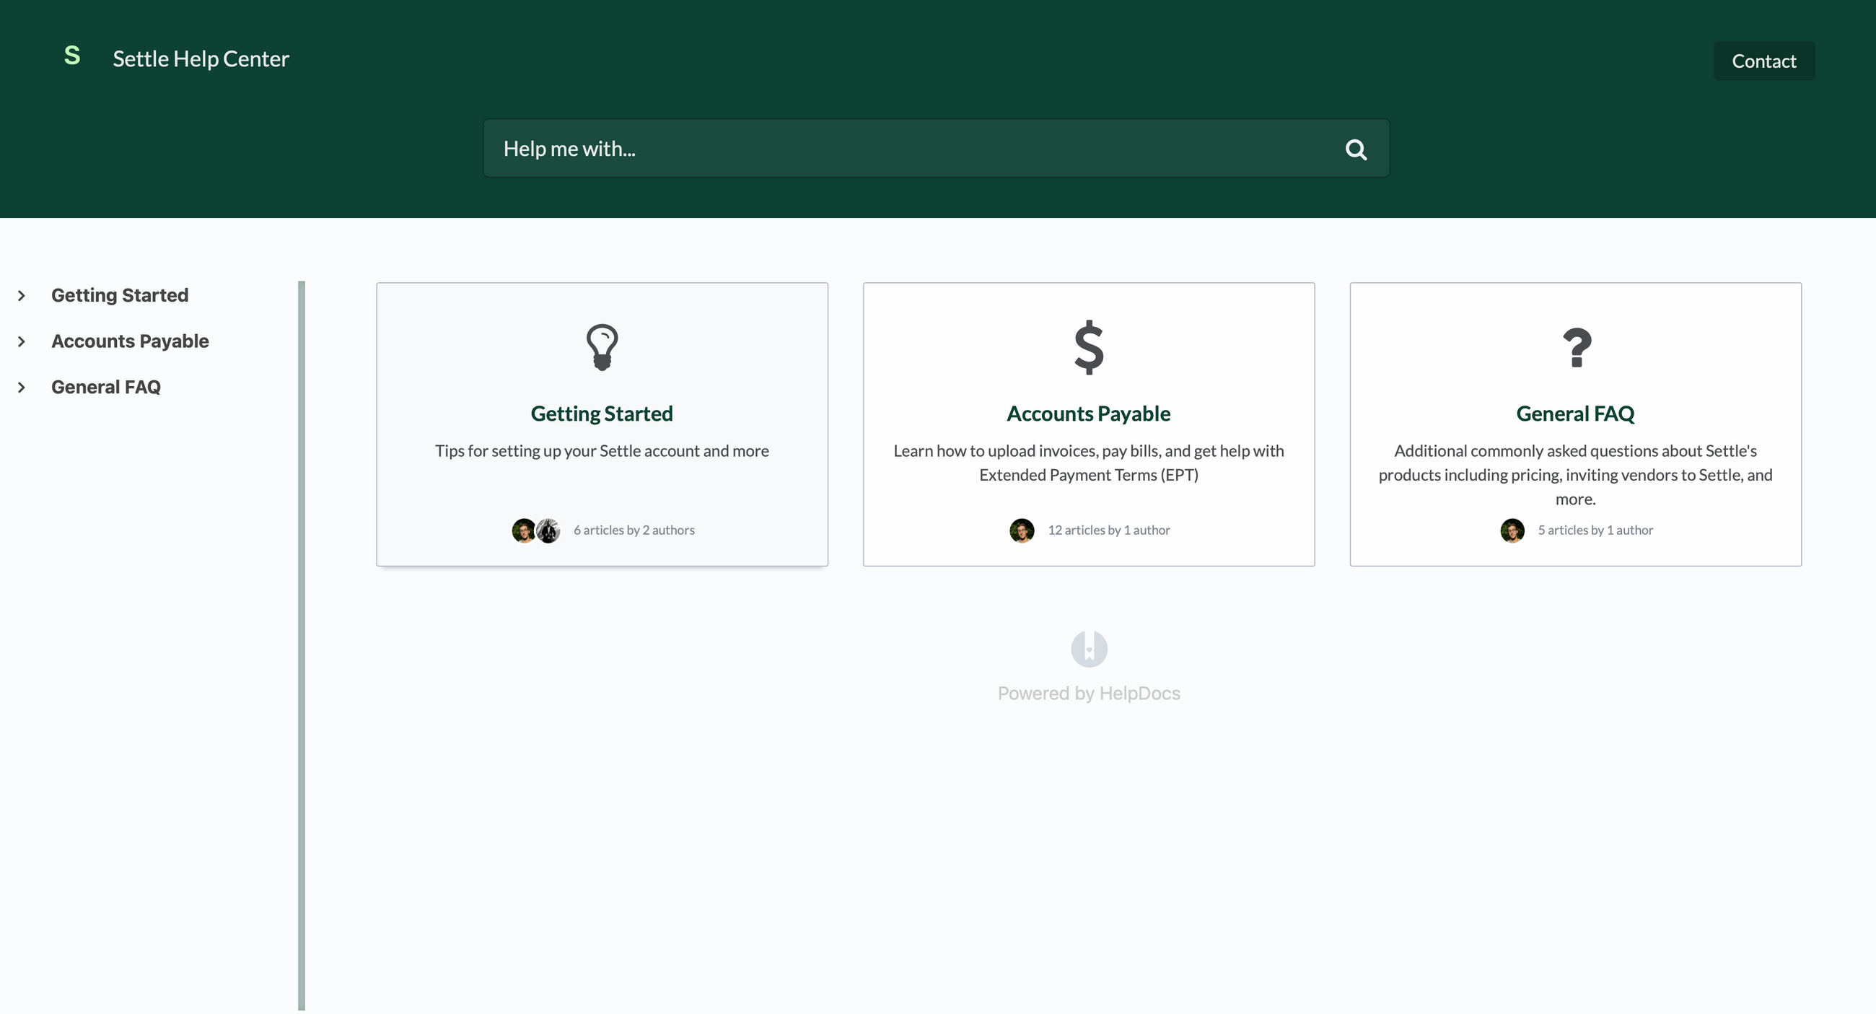Expand the General FAQ sidebar section
The width and height of the screenshot is (1876, 1014).
[20, 387]
